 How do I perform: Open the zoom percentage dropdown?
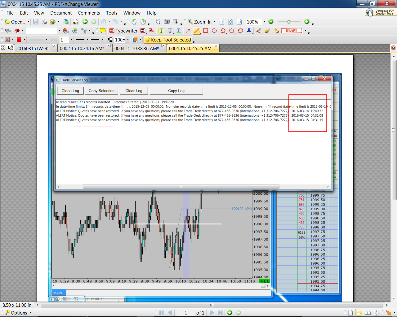click(265, 22)
